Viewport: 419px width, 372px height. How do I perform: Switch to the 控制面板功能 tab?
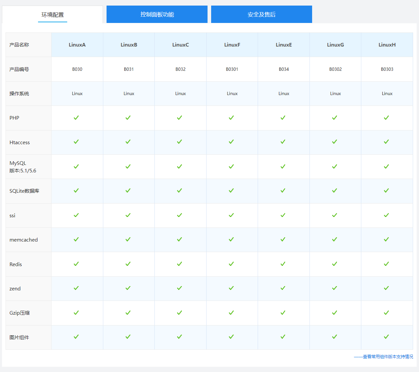tap(157, 14)
